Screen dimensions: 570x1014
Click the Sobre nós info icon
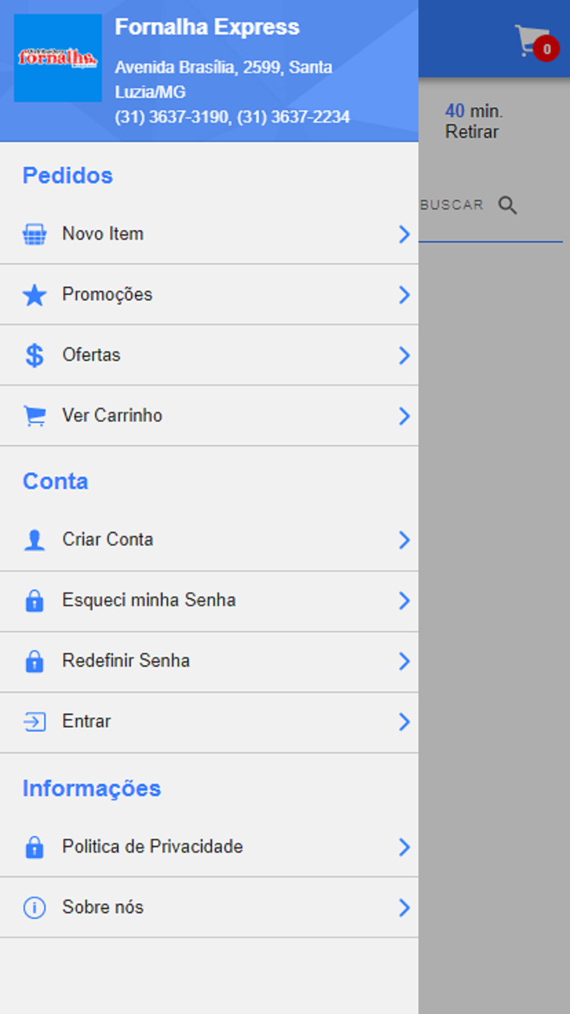pyautogui.click(x=33, y=907)
